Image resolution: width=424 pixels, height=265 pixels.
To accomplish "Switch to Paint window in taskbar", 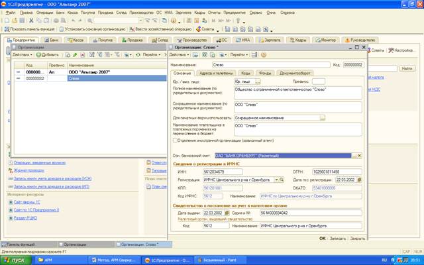I will 219,260.
